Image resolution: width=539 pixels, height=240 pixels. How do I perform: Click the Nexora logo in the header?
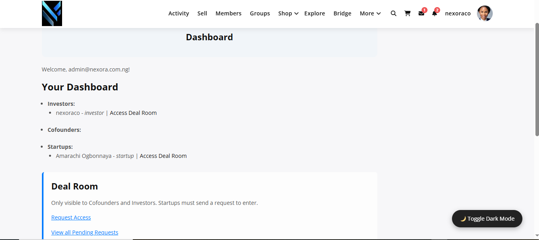coord(52,13)
